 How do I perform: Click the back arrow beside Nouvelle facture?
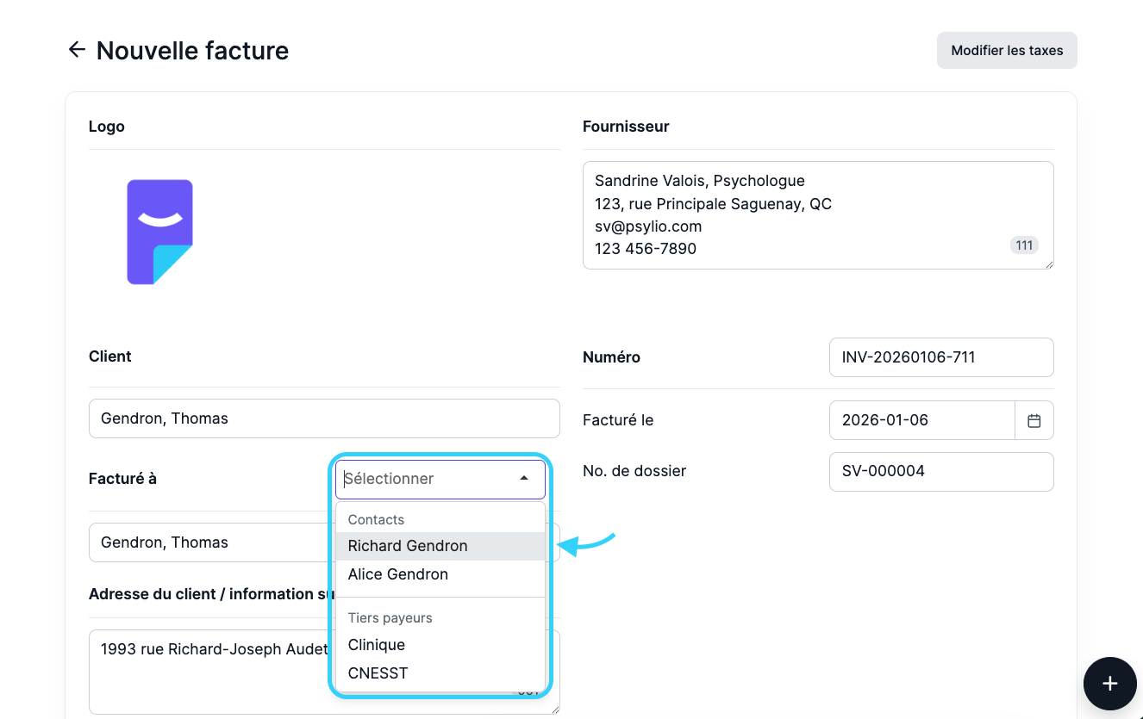pyautogui.click(x=77, y=50)
